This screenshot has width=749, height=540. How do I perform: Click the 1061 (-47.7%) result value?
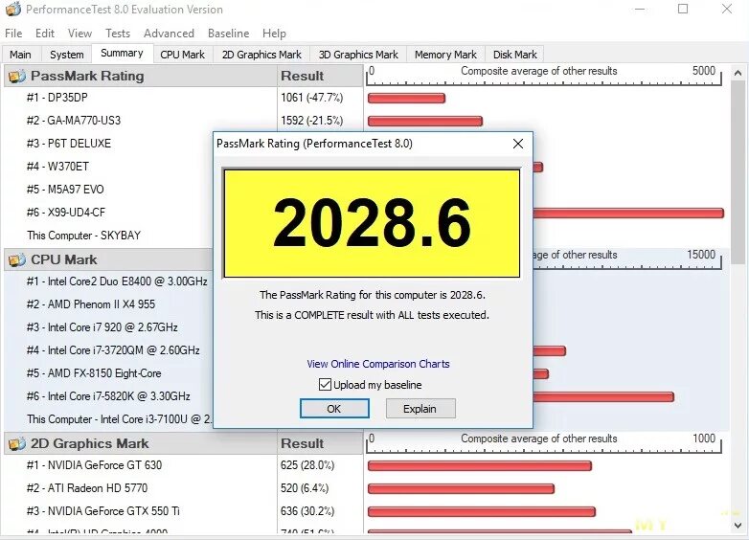312,98
